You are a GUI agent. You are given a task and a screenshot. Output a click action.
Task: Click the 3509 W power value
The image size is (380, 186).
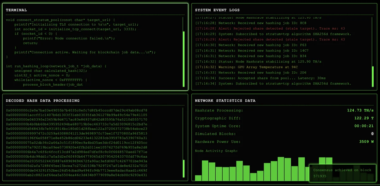(x=366, y=142)
